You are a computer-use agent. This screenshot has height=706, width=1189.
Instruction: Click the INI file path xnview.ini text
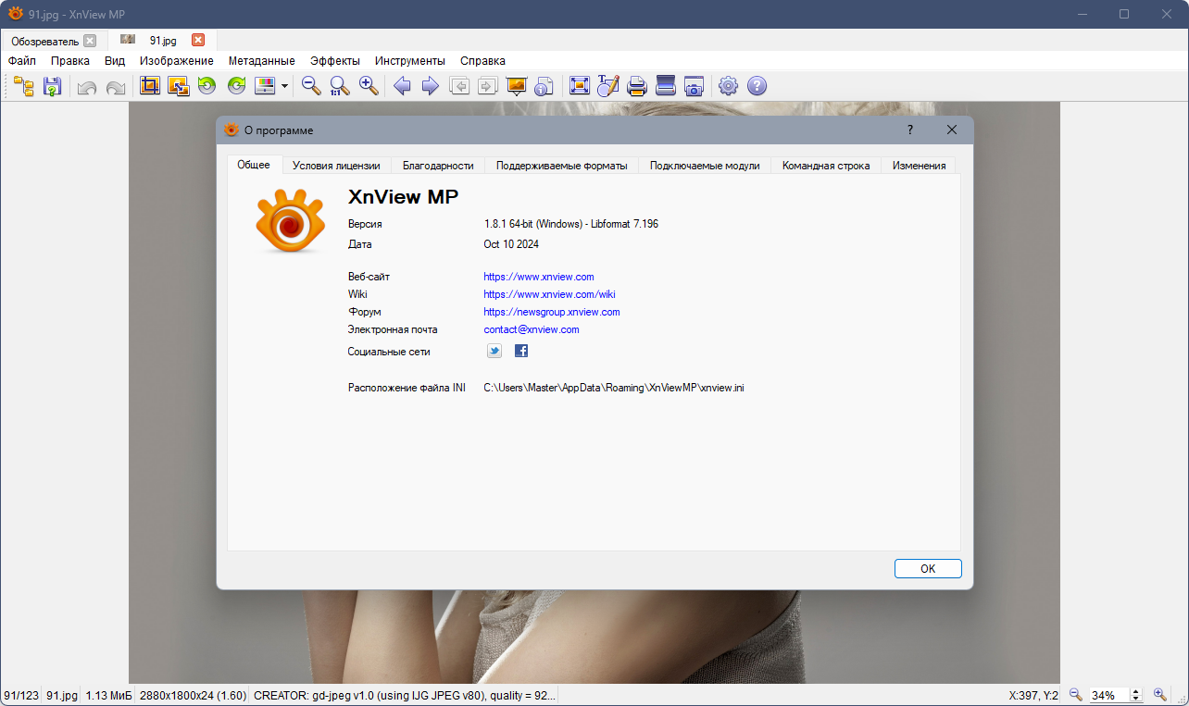614,388
